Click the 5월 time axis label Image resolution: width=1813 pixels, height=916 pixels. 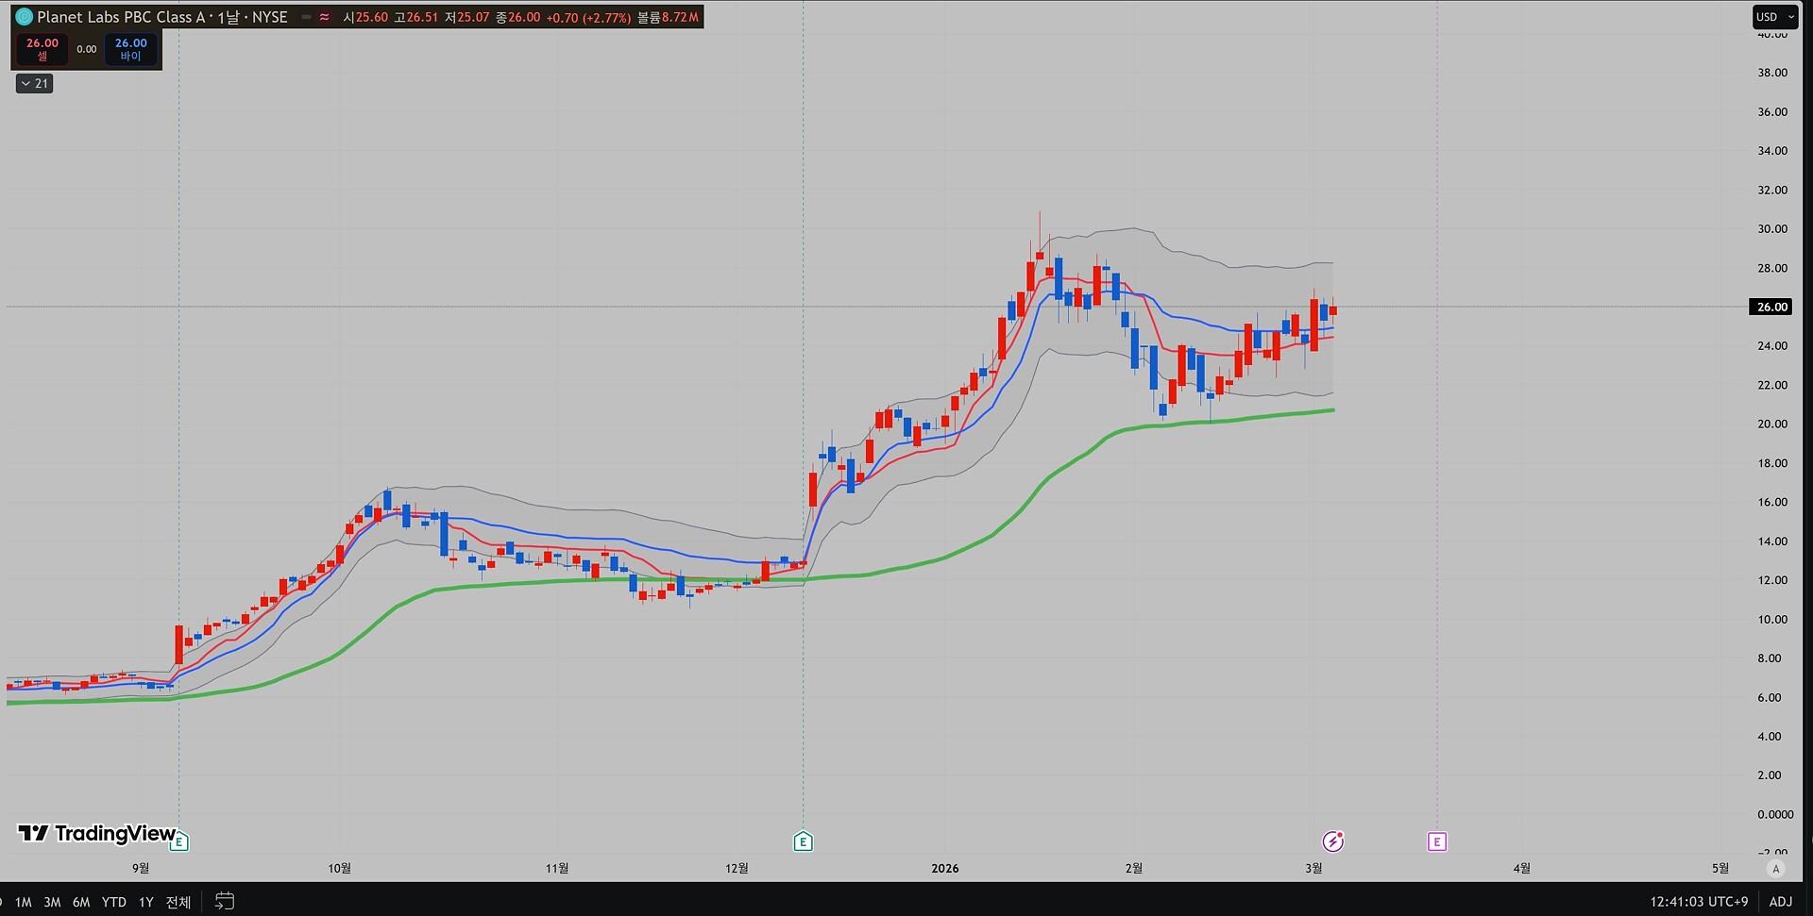click(x=1720, y=868)
